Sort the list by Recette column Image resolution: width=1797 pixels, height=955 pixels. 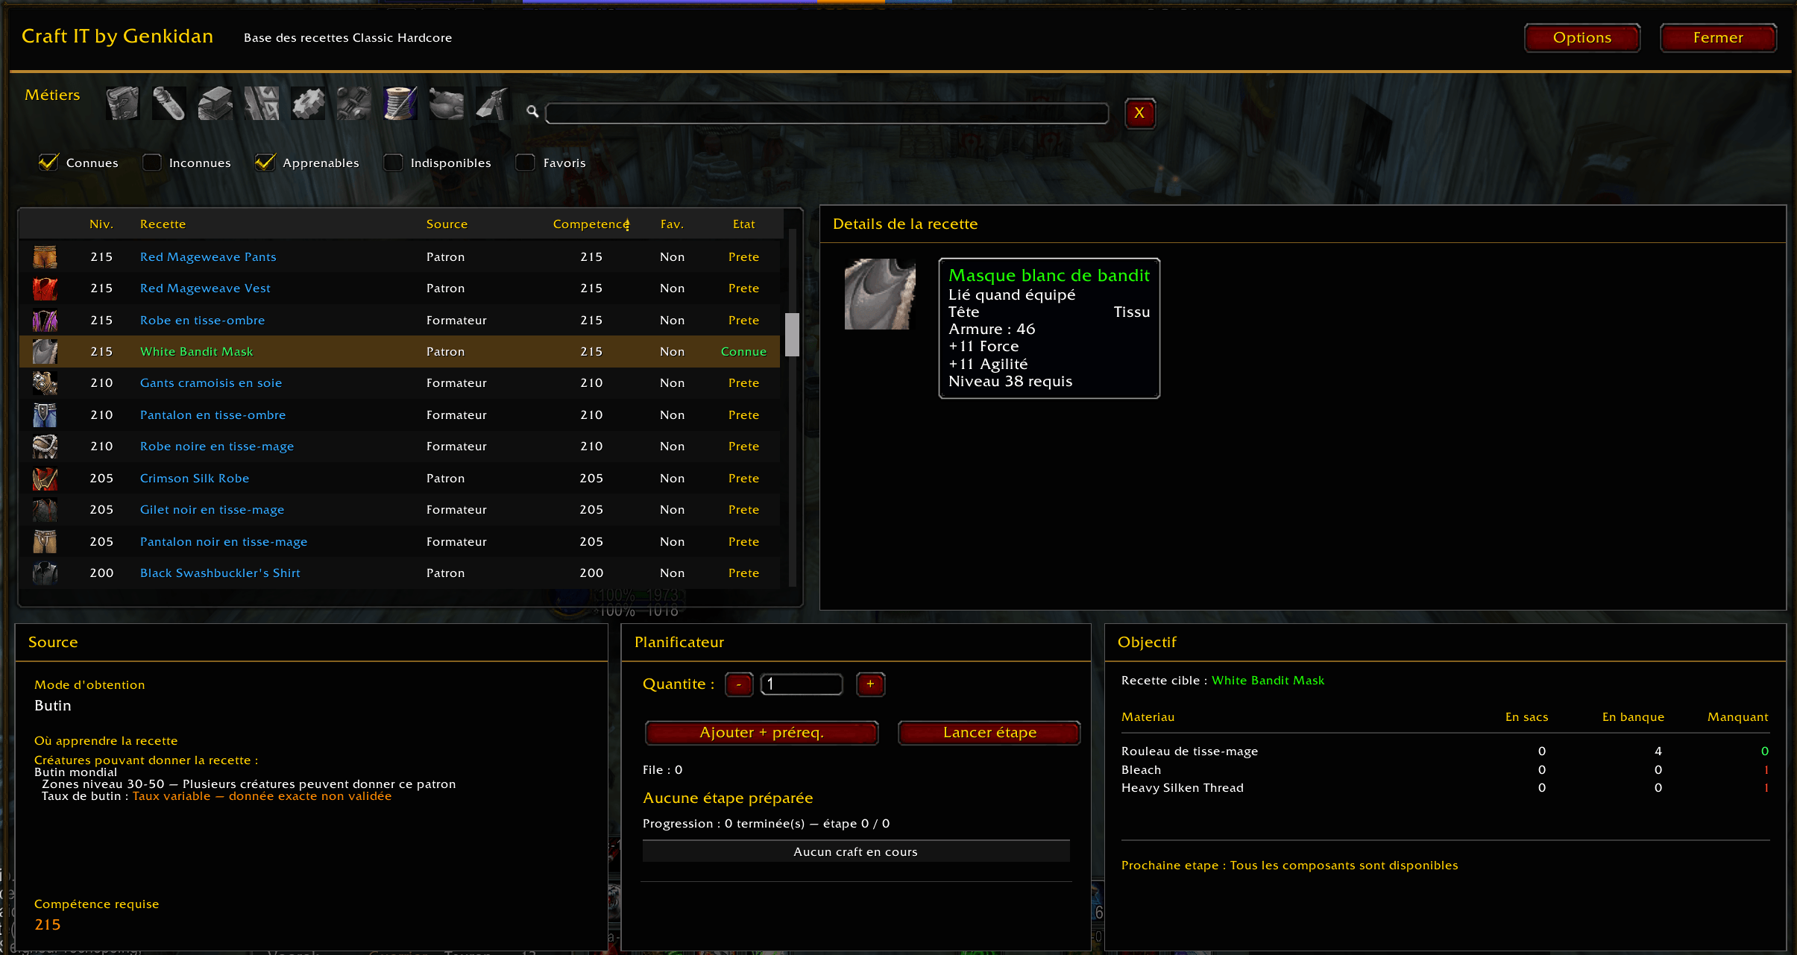click(163, 224)
